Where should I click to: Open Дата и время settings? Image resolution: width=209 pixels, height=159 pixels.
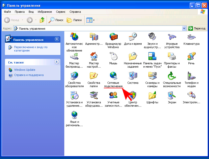(133, 38)
